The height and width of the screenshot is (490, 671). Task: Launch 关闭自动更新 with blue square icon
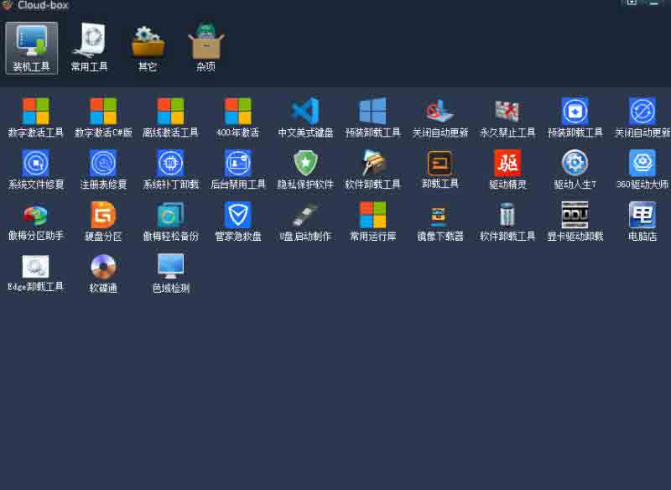click(642, 117)
